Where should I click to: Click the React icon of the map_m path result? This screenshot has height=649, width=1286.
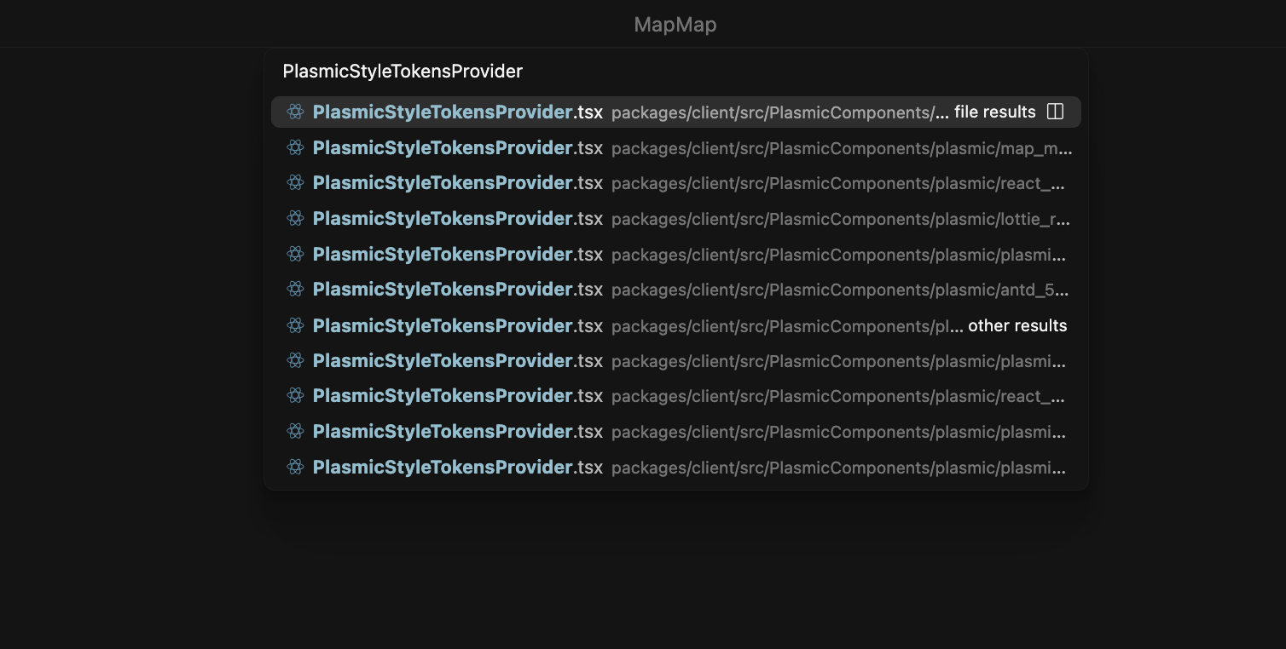(x=295, y=147)
